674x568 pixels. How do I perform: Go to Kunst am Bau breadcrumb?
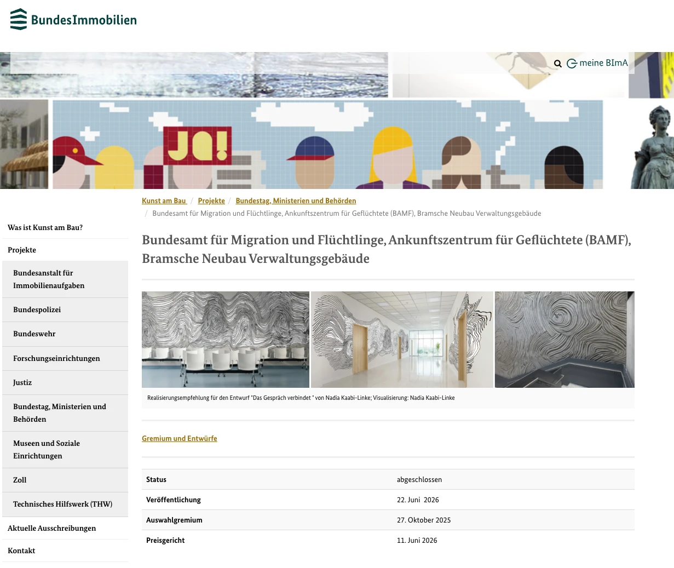click(164, 201)
